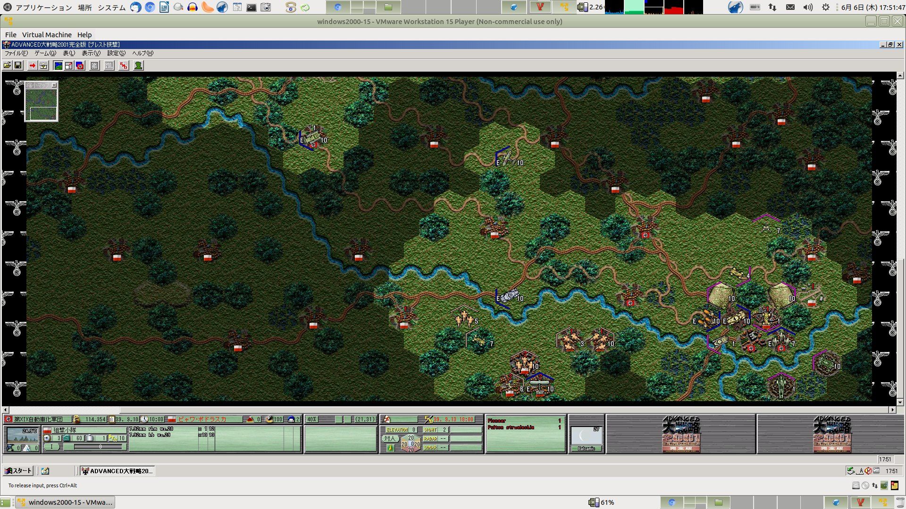
Task: Click the toolbar icon between map and blue-red icons
Action: (69, 66)
